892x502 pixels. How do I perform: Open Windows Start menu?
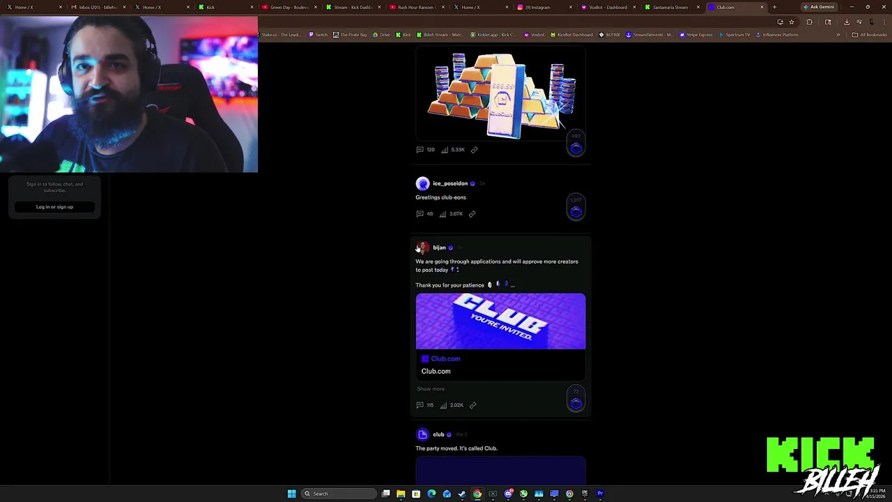292,494
